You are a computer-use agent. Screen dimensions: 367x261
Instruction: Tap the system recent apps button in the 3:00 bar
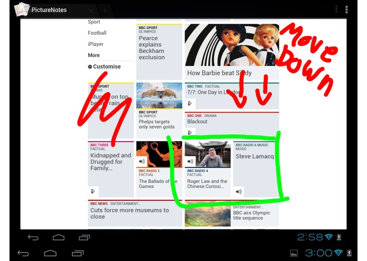pyautogui.click(x=78, y=253)
